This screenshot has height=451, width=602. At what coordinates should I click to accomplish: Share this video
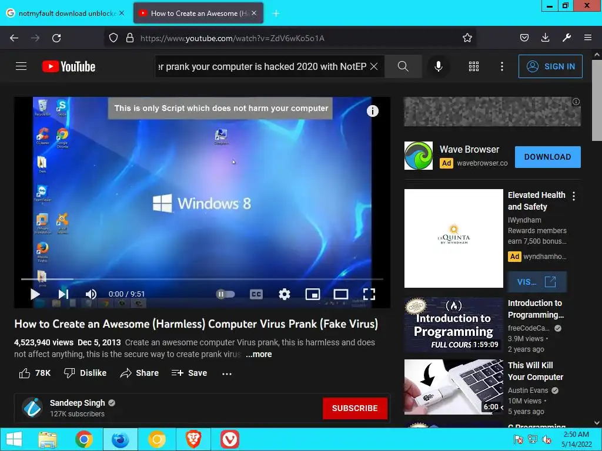139,373
